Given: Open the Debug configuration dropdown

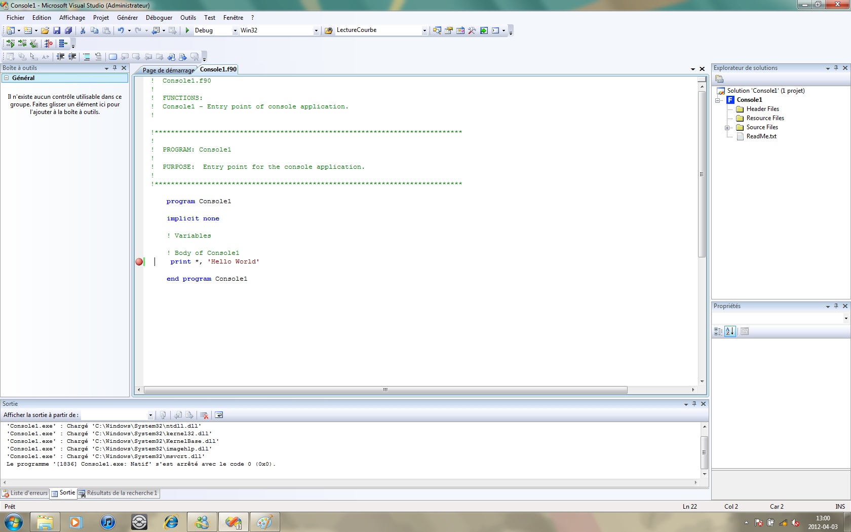Looking at the screenshot, I should point(235,30).
